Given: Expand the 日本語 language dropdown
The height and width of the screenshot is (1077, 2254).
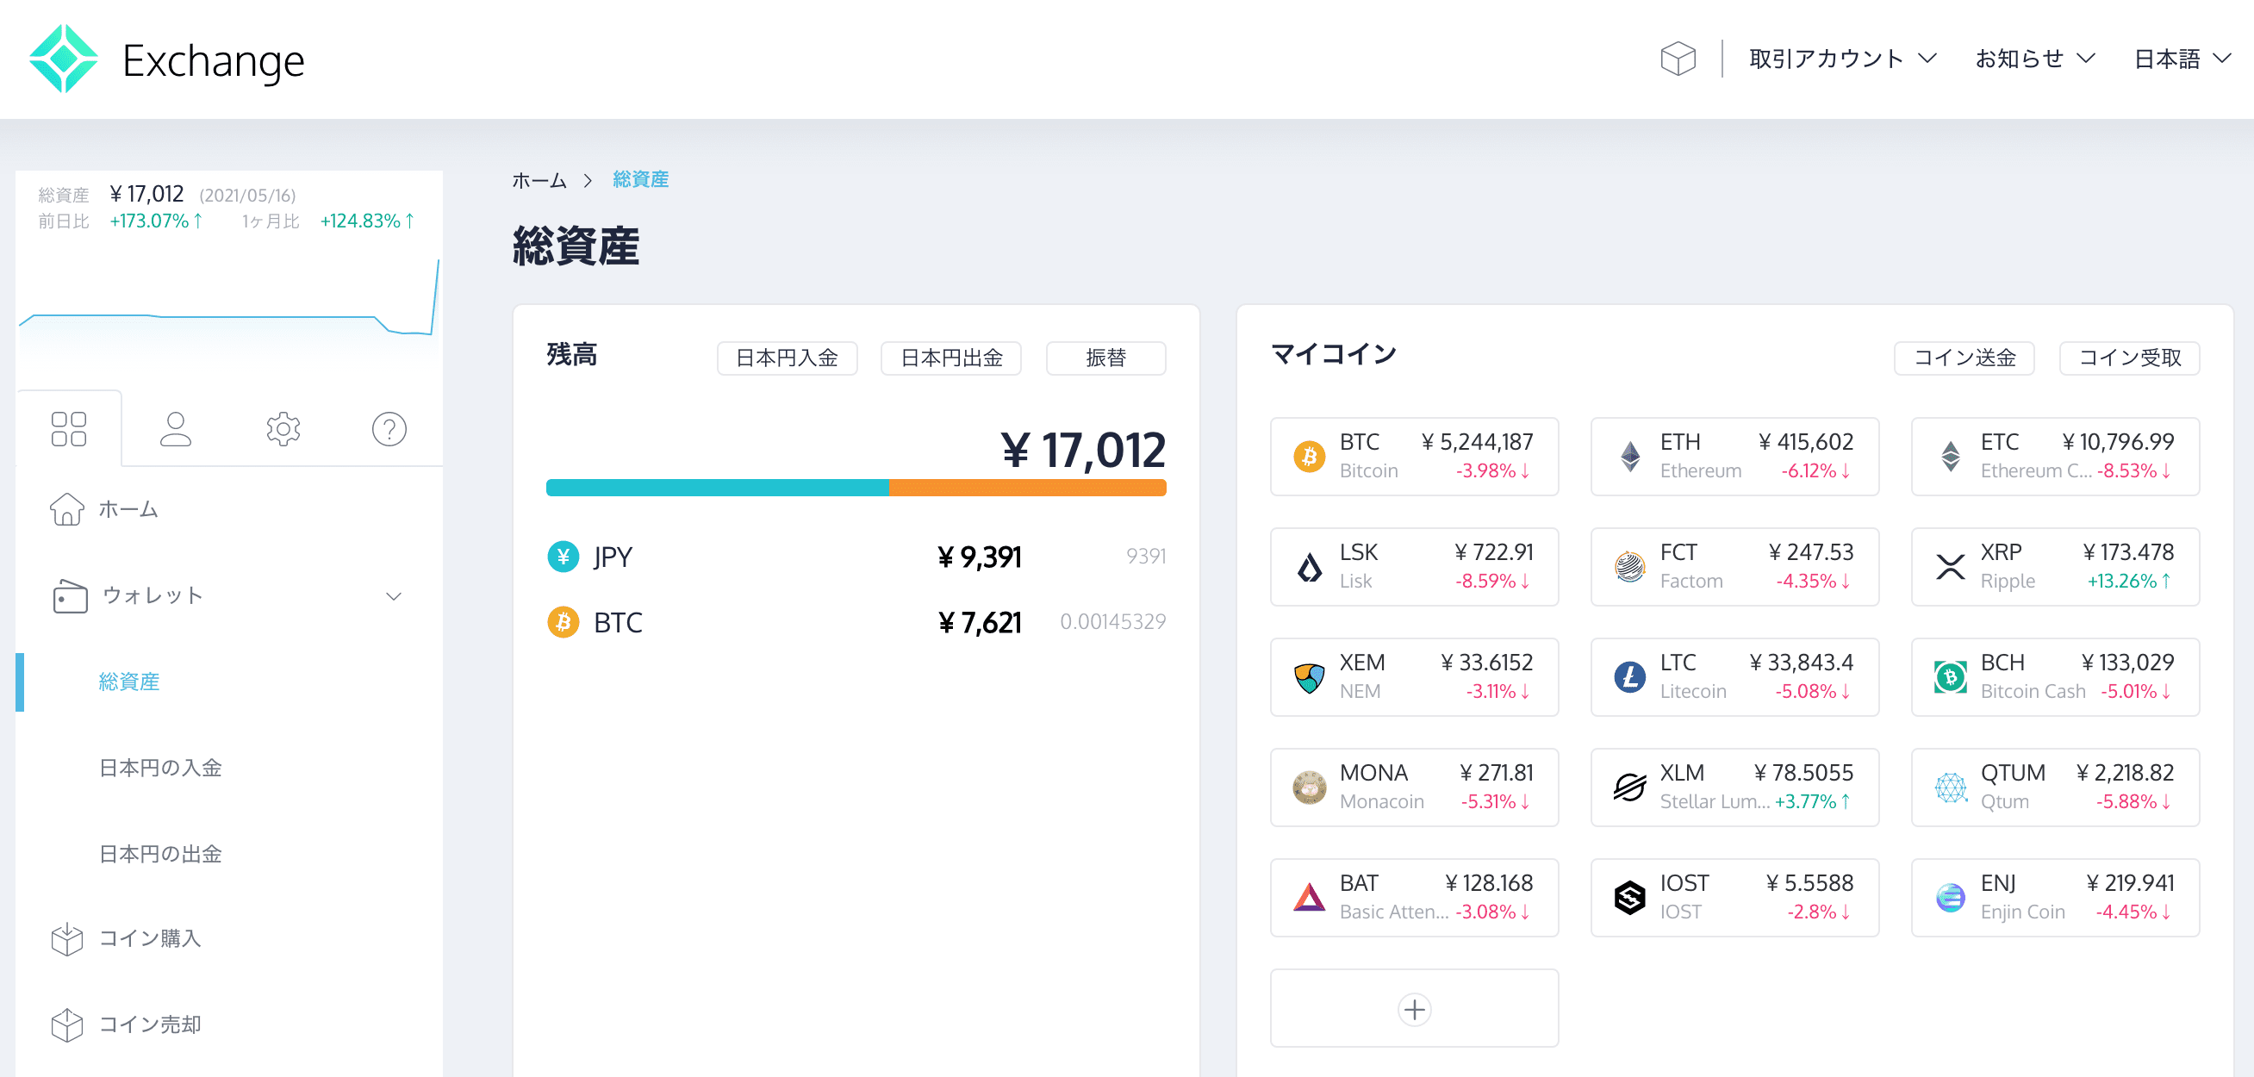Looking at the screenshot, I should point(2181,59).
